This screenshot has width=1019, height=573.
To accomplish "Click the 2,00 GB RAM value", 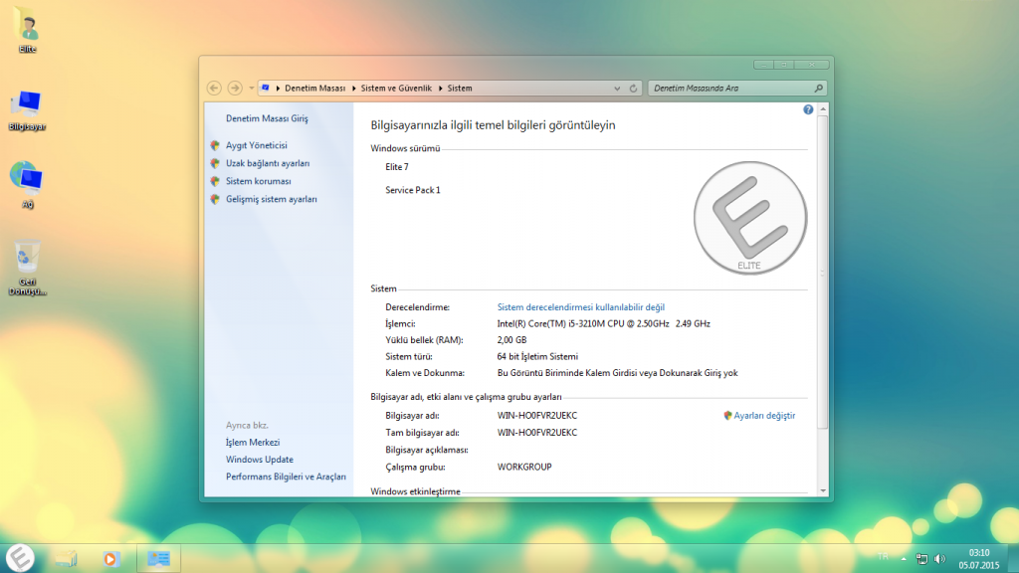I will click(512, 340).
